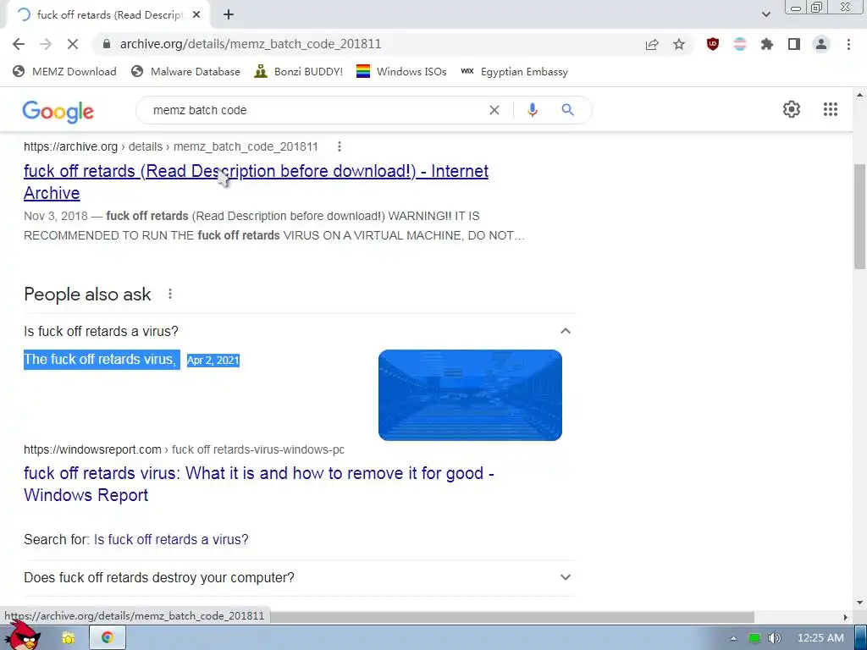Switch to Chrome in the taskbar
Screen dimensions: 867x650
click(x=108, y=637)
